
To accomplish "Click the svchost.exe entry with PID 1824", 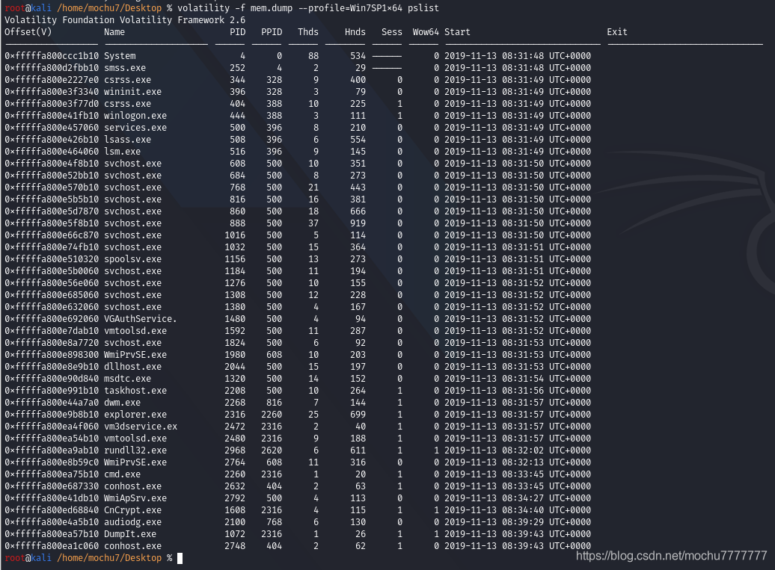I will [132, 342].
